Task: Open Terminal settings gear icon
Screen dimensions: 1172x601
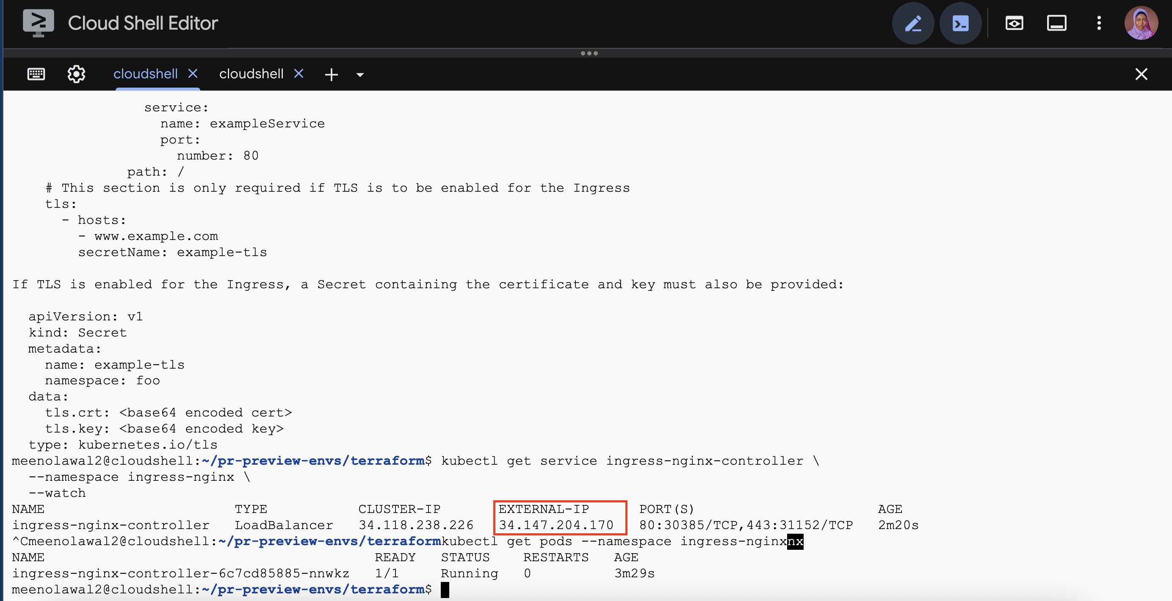Action: (x=77, y=74)
